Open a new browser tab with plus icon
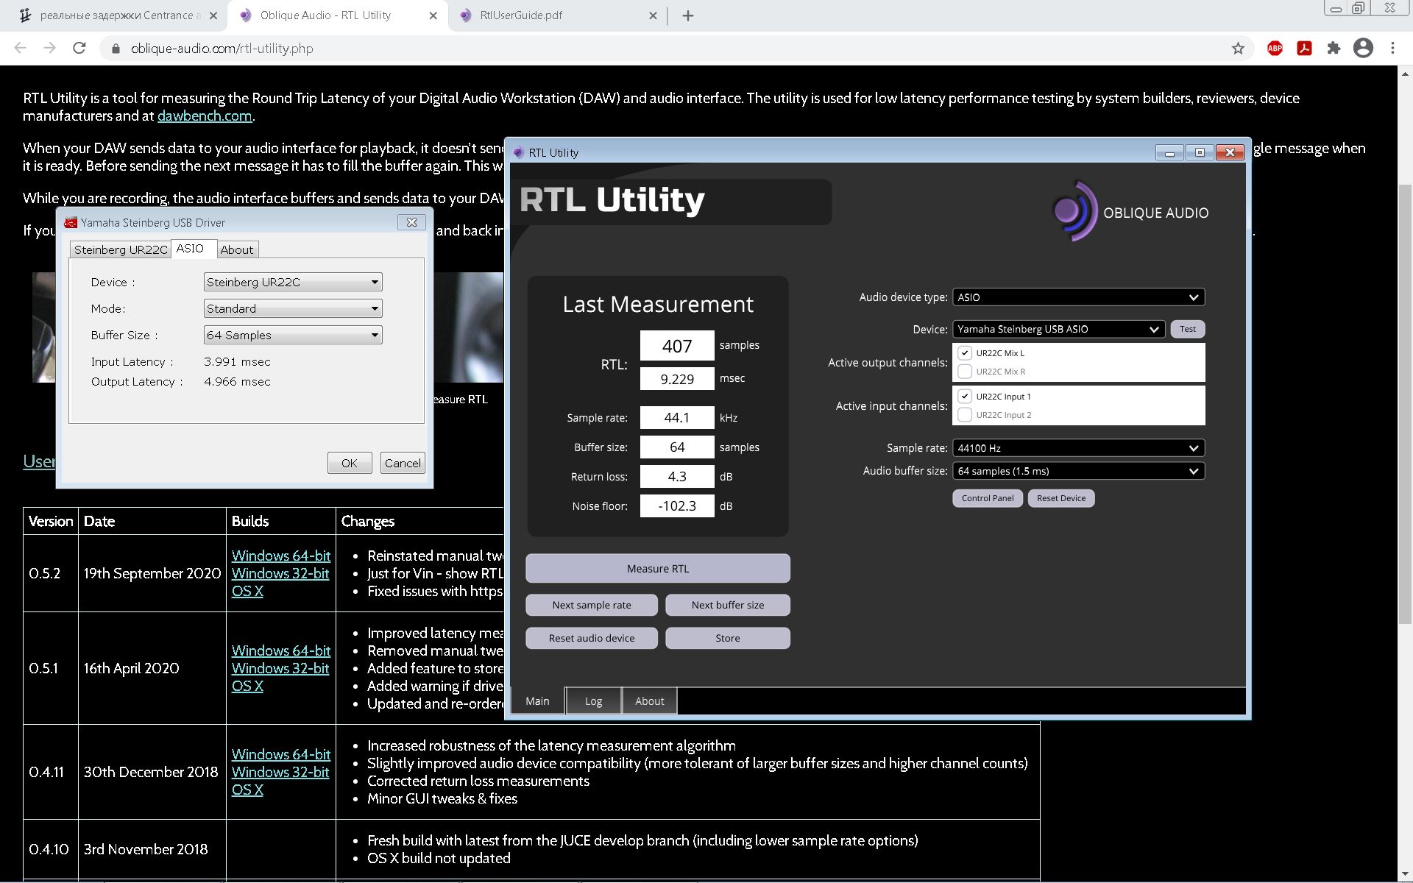Image resolution: width=1413 pixels, height=883 pixels. (688, 15)
